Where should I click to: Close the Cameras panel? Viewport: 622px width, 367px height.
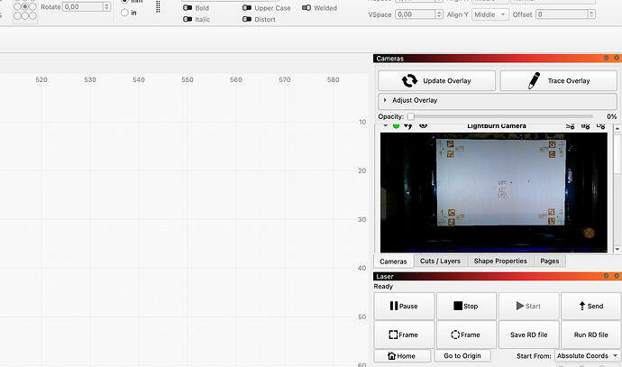[617, 58]
